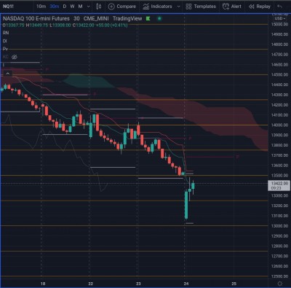The width and height of the screenshot is (291, 288).
Task: Open the candlestick chart type selector
Action: (99, 7)
